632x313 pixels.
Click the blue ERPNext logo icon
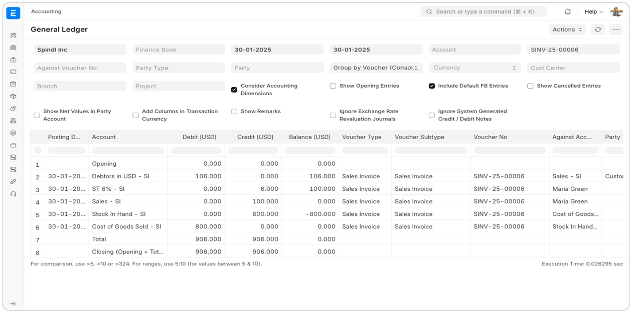tap(13, 14)
